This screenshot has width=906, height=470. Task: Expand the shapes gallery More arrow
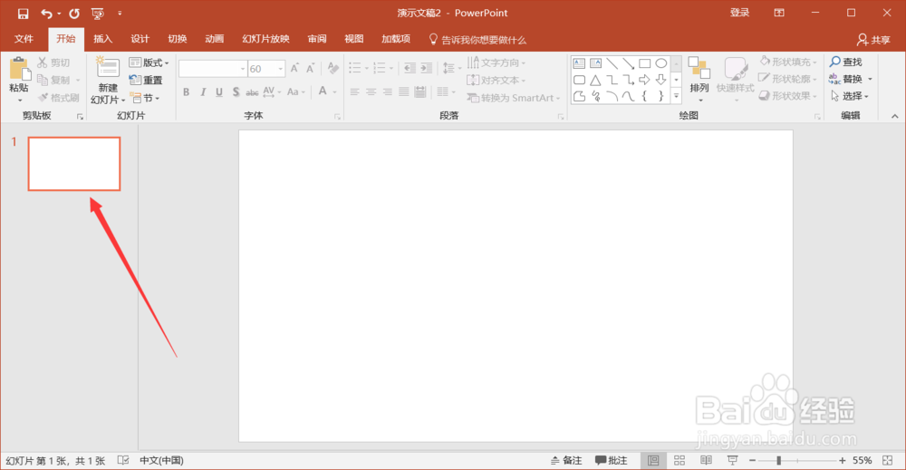tap(676, 96)
